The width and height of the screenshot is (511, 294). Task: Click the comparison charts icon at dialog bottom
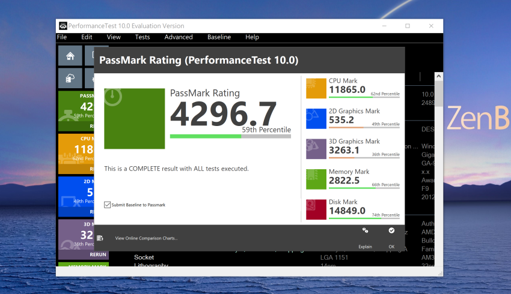[100, 238]
